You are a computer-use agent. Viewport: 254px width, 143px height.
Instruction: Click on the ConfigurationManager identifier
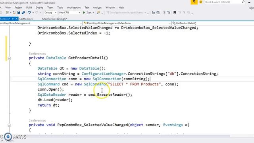(104, 74)
